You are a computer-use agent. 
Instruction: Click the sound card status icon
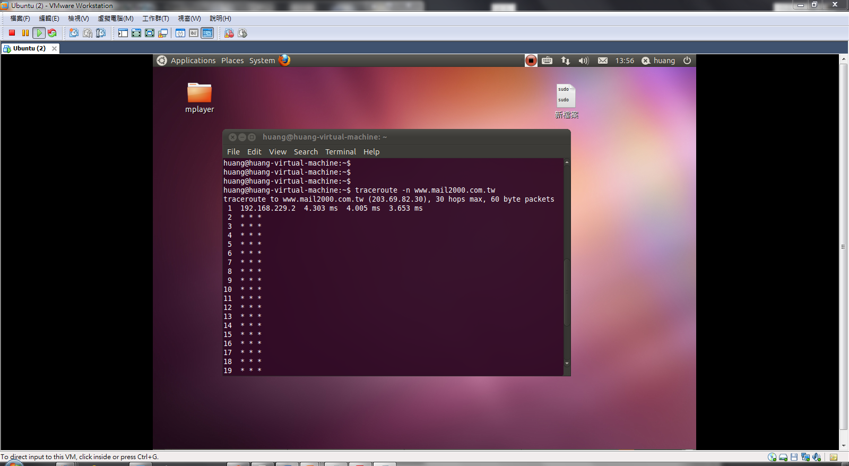pos(817,457)
